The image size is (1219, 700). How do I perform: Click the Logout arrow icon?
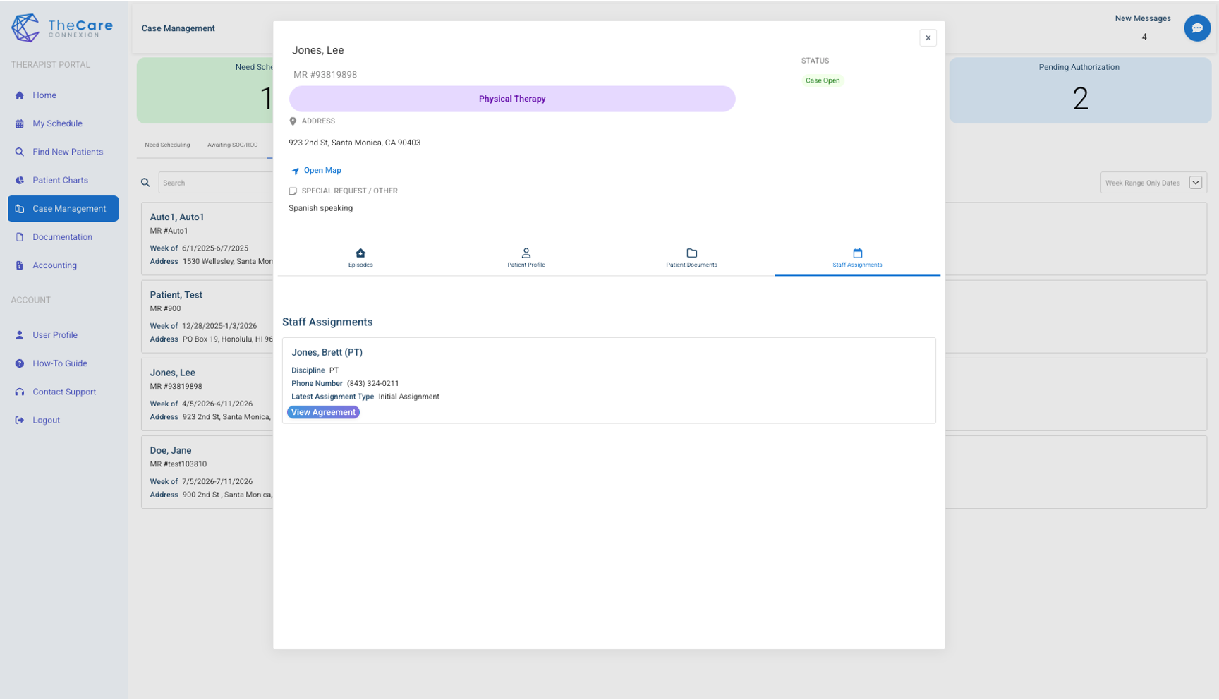tap(20, 420)
